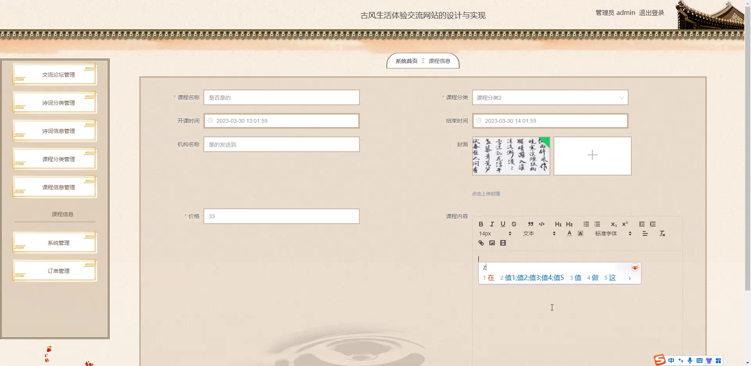The height and width of the screenshot is (366, 751).
Task: Click the 管理员 admin label
Action: 615,13
